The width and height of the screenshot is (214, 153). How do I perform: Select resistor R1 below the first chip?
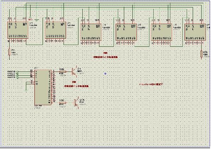click(10, 52)
